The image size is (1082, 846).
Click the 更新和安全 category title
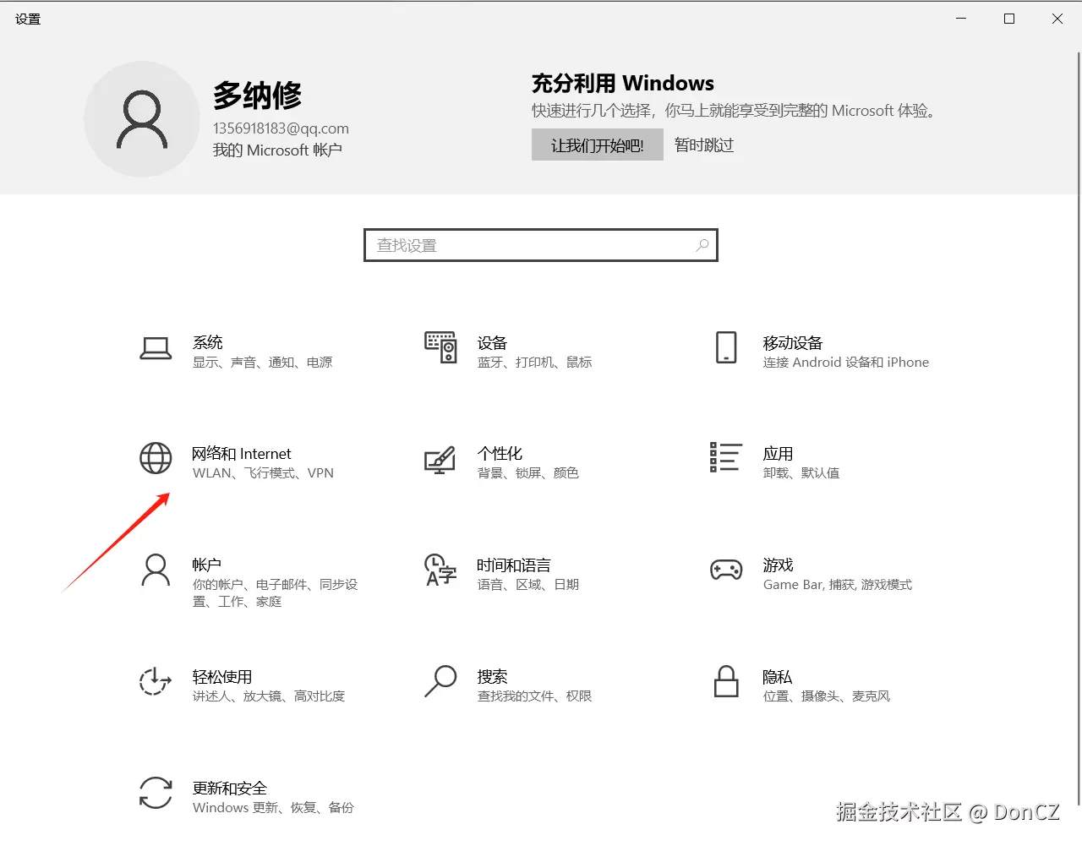tap(230, 788)
